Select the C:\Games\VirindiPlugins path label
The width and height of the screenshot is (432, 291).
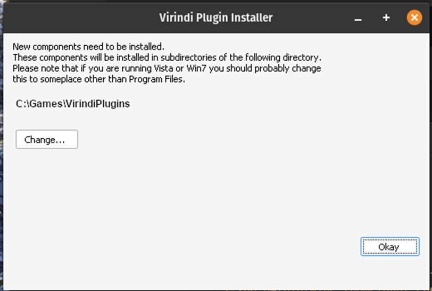pyautogui.click(x=73, y=104)
